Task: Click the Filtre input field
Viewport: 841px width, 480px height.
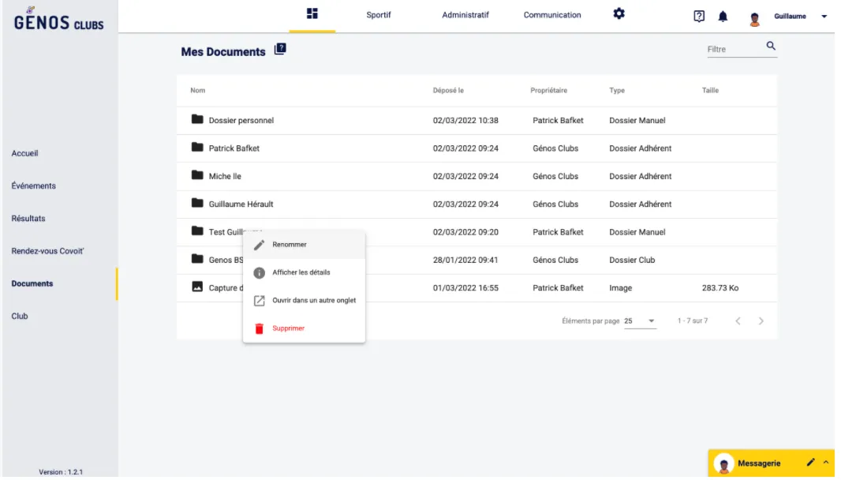Action: tap(732, 49)
